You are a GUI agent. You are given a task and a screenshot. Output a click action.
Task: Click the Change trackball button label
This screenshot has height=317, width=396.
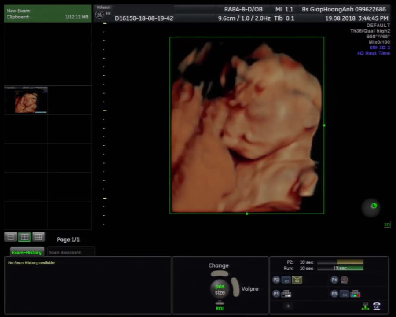[x=218, y=265]
